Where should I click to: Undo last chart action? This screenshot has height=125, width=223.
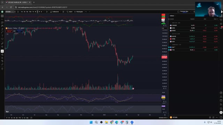click(86, 12)
